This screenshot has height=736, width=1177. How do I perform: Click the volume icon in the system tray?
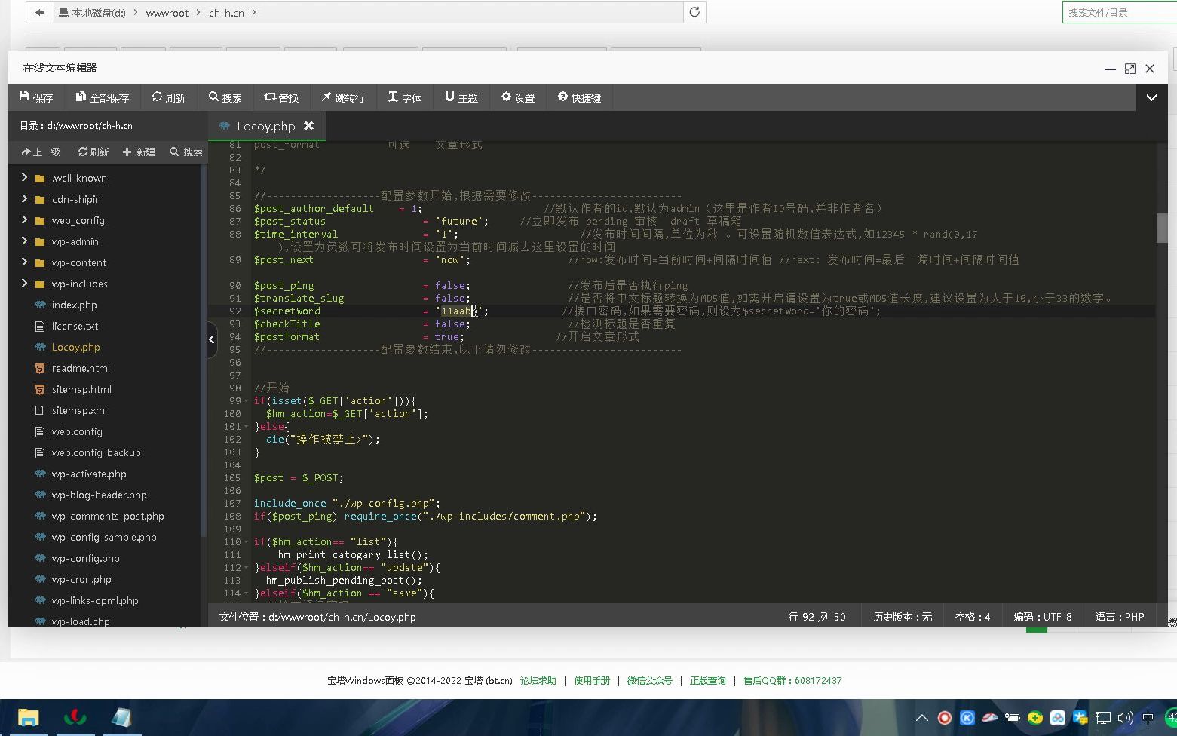[x=1126, y=718]
